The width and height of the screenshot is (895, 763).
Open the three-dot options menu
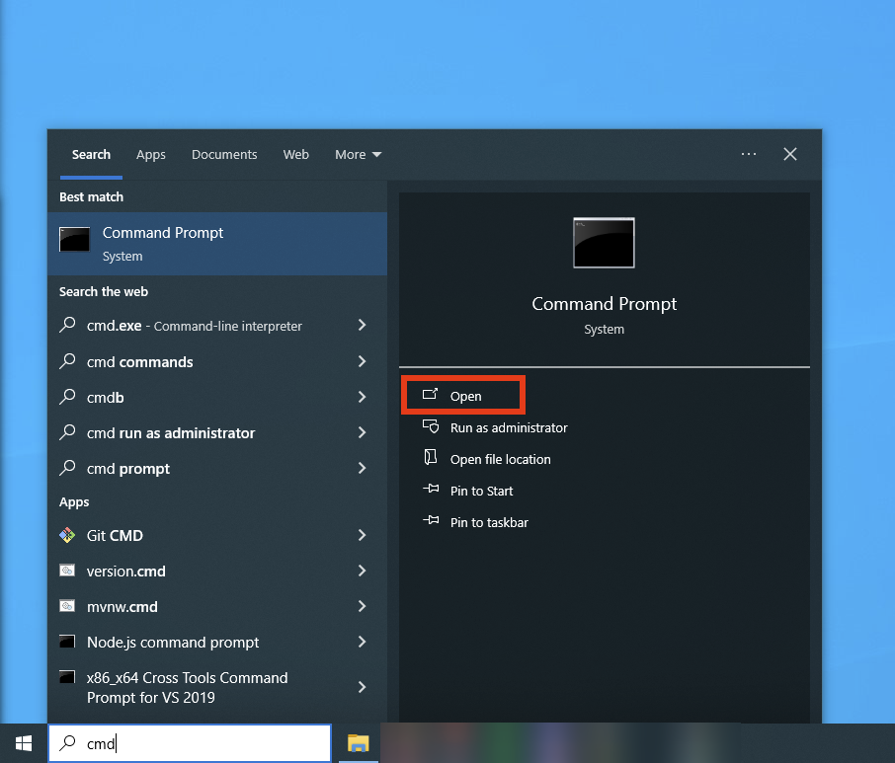(749, 154)
